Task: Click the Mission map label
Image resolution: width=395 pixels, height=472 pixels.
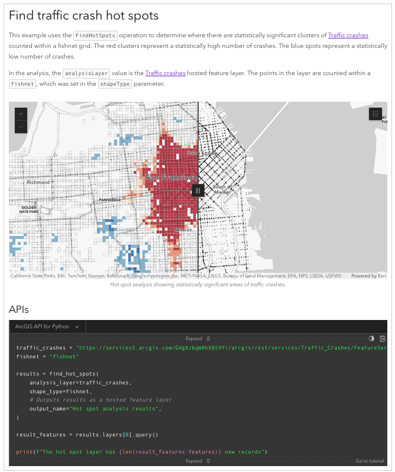Action: (x=183, y=229)
